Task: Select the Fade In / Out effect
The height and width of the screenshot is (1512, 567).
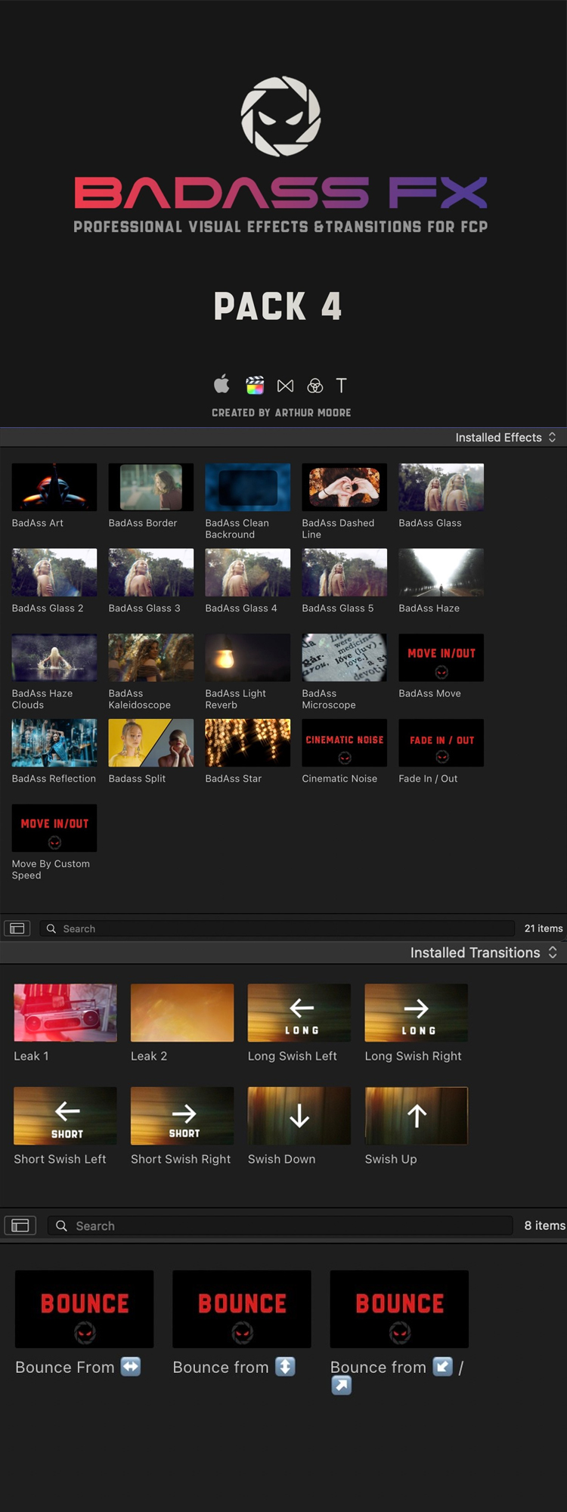Action: 442,743
